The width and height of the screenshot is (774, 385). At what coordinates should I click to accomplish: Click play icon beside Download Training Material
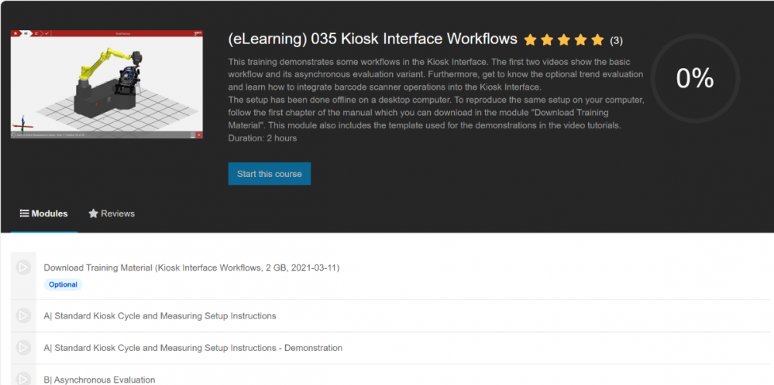coord(23,267)
